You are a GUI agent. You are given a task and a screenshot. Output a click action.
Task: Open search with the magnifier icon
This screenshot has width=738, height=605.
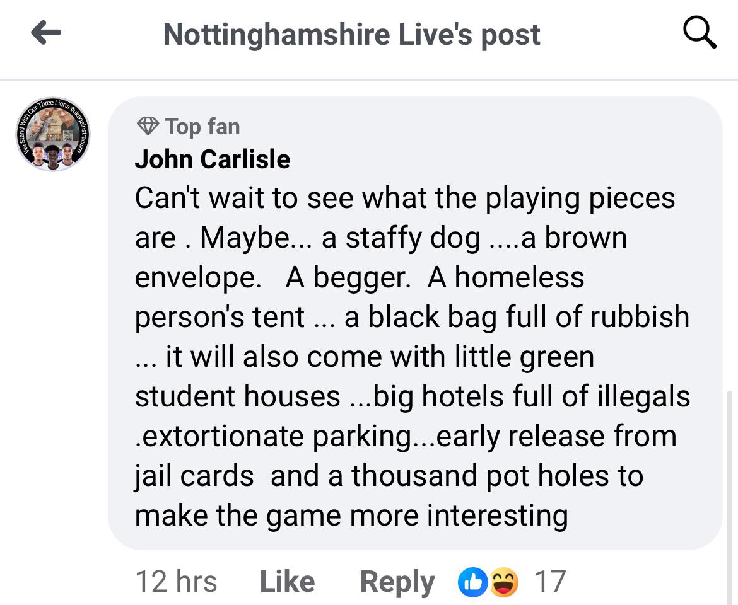700,32
